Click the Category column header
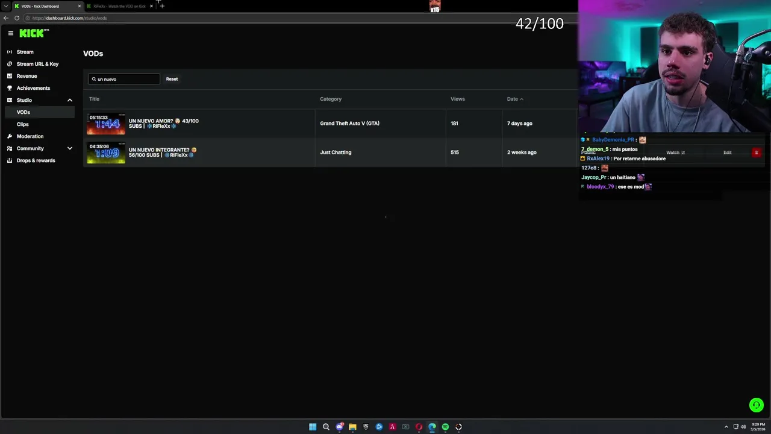 pyautogui.click(x=331, y=99)
